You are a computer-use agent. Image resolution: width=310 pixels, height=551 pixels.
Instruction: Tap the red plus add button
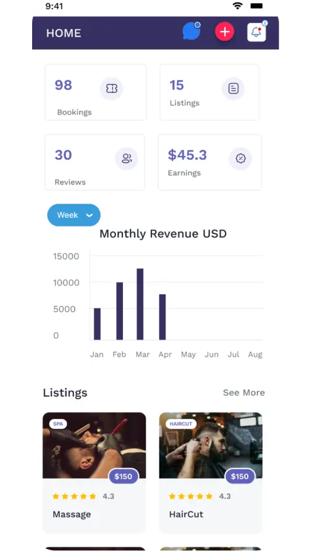coord(224,32)
